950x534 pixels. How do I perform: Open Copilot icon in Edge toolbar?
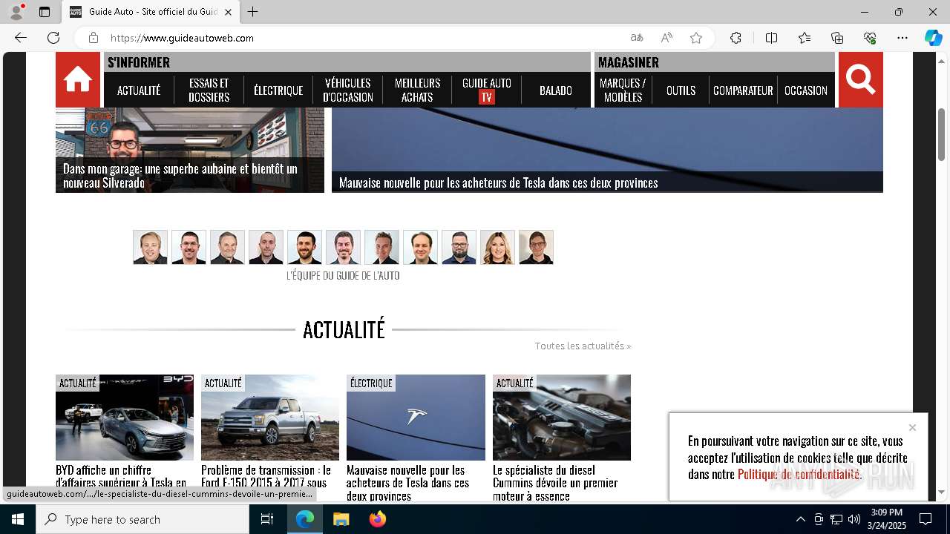(933, 38)
